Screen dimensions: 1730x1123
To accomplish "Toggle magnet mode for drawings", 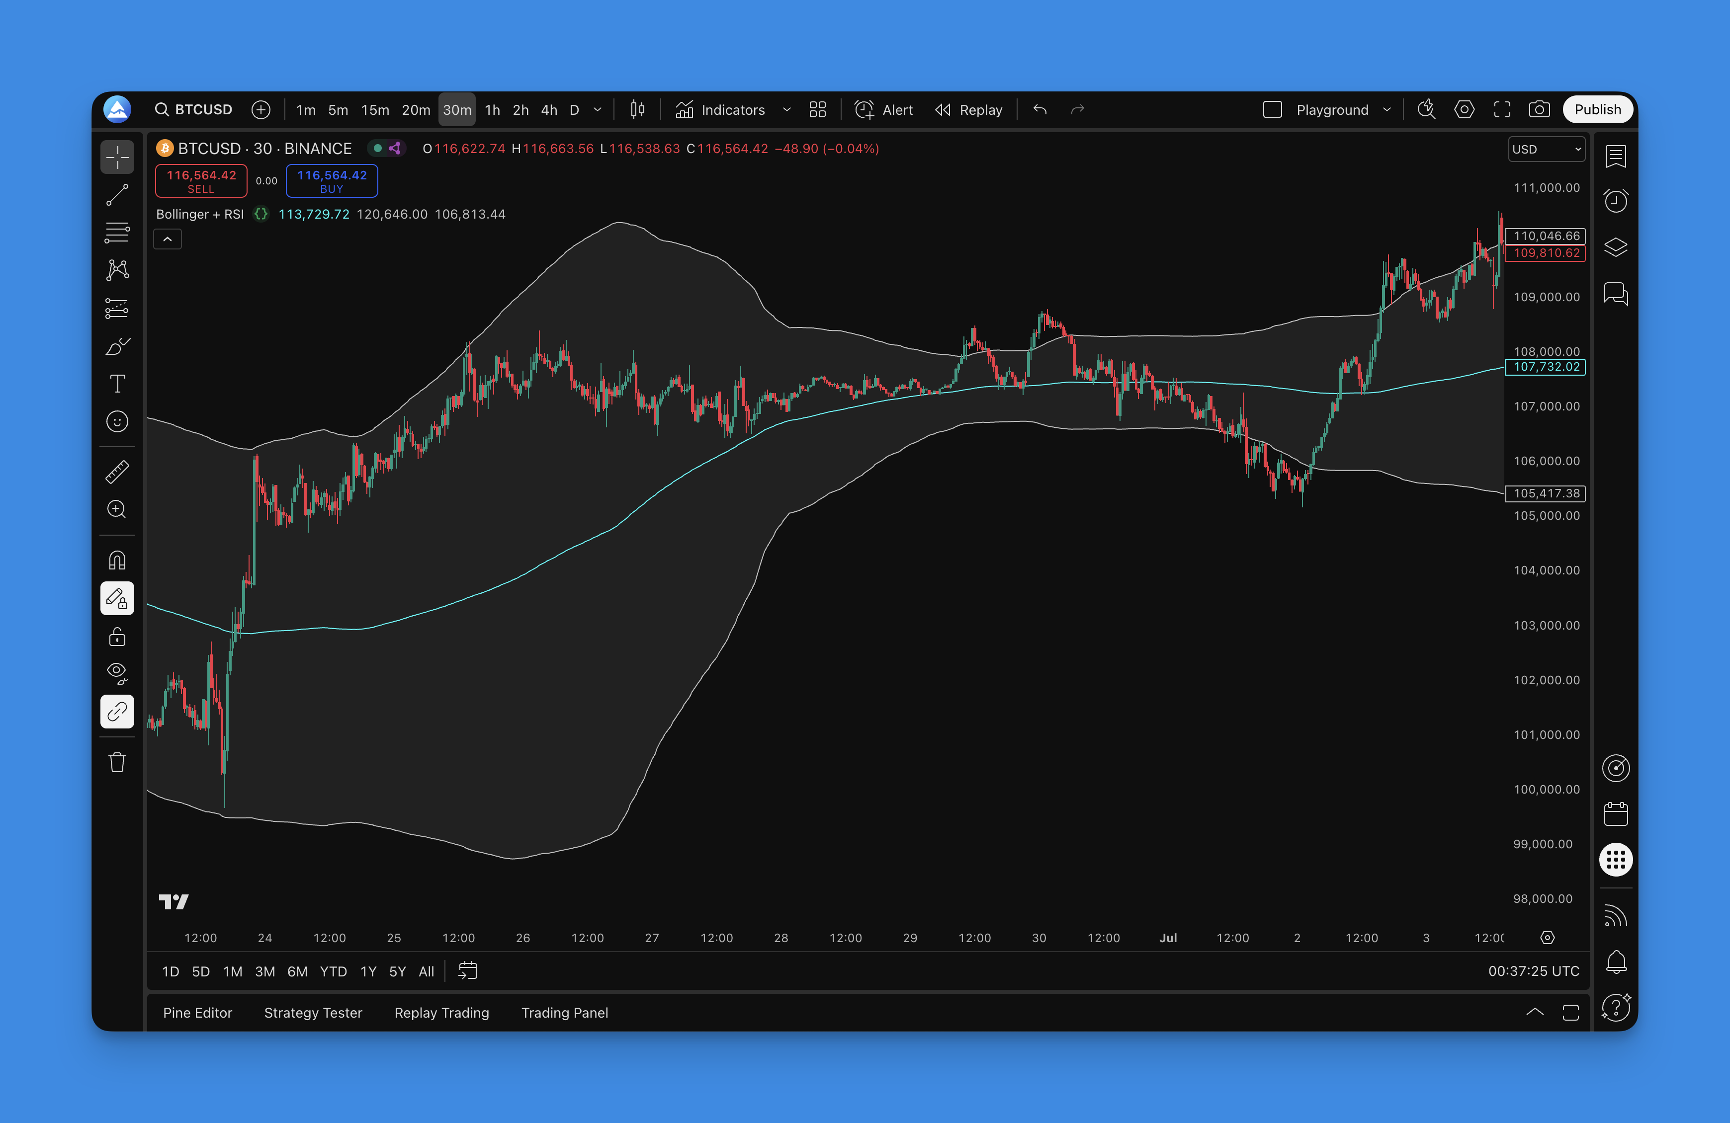I will 117,560.
